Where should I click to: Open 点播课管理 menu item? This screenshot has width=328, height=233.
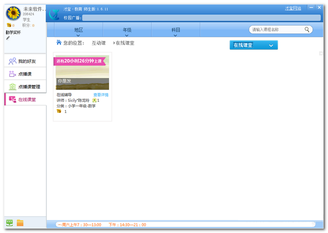coord(25,87)
